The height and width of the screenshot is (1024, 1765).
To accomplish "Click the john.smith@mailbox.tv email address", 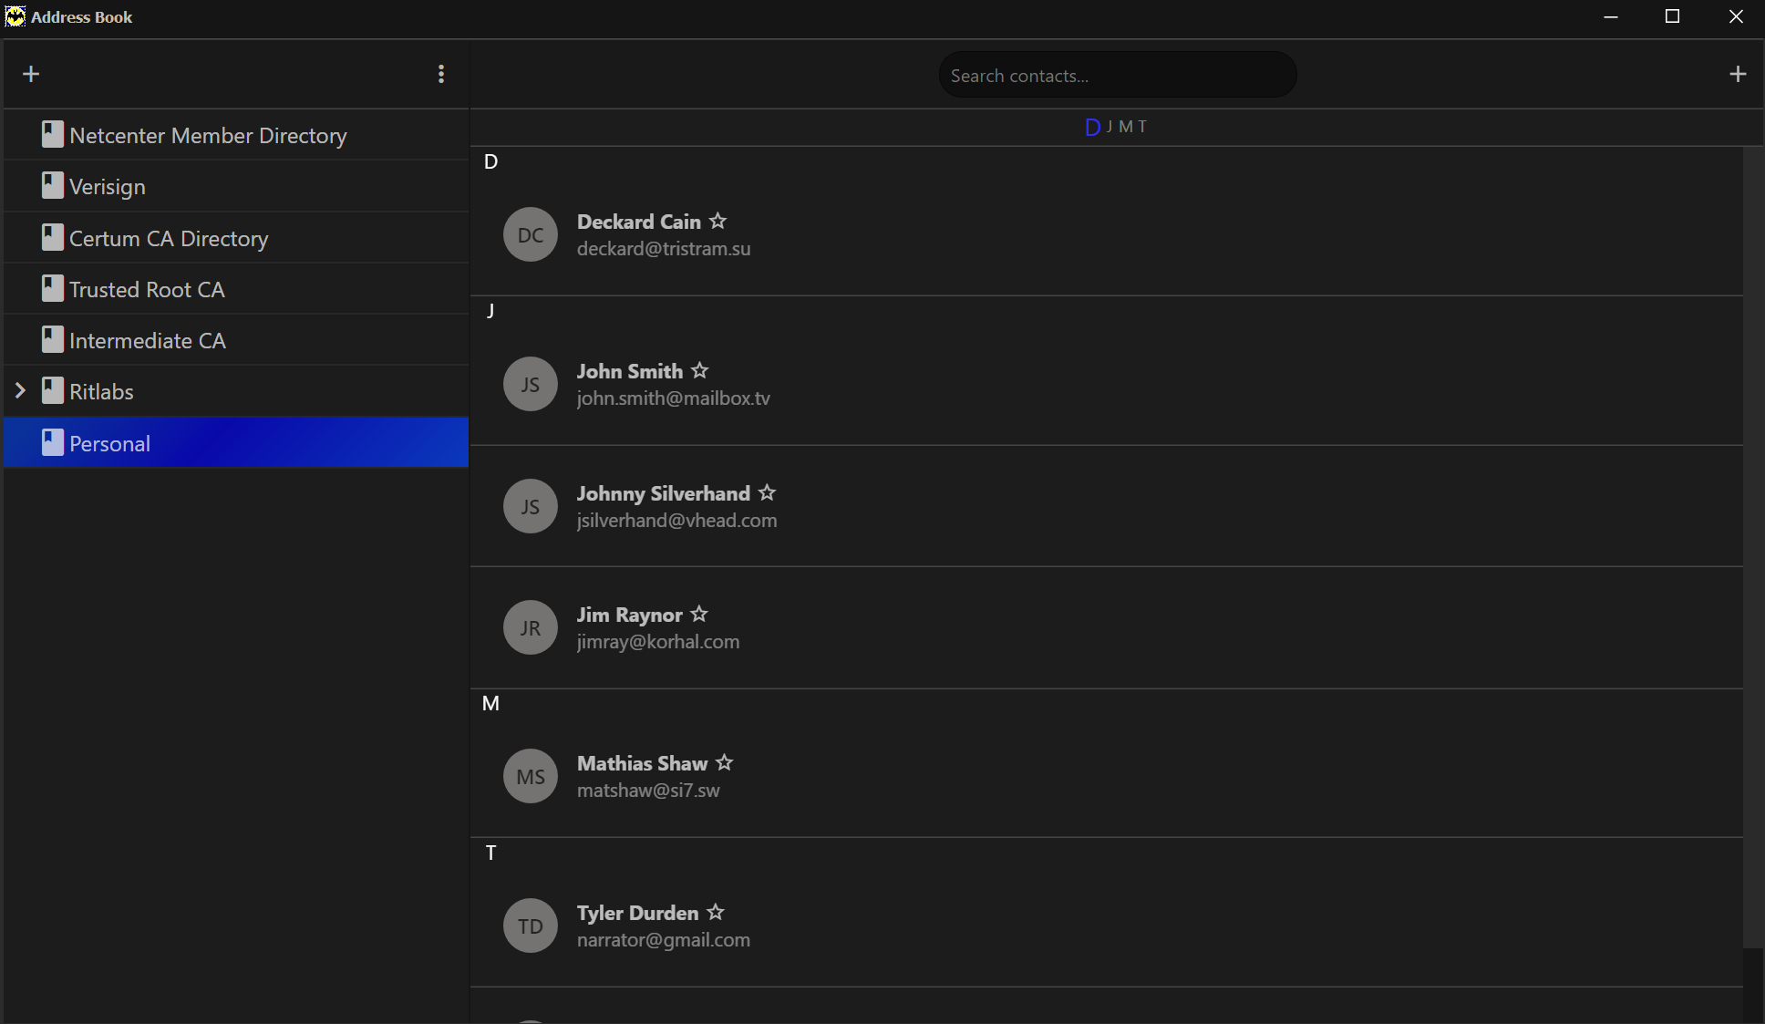I will tap(674, 398).
